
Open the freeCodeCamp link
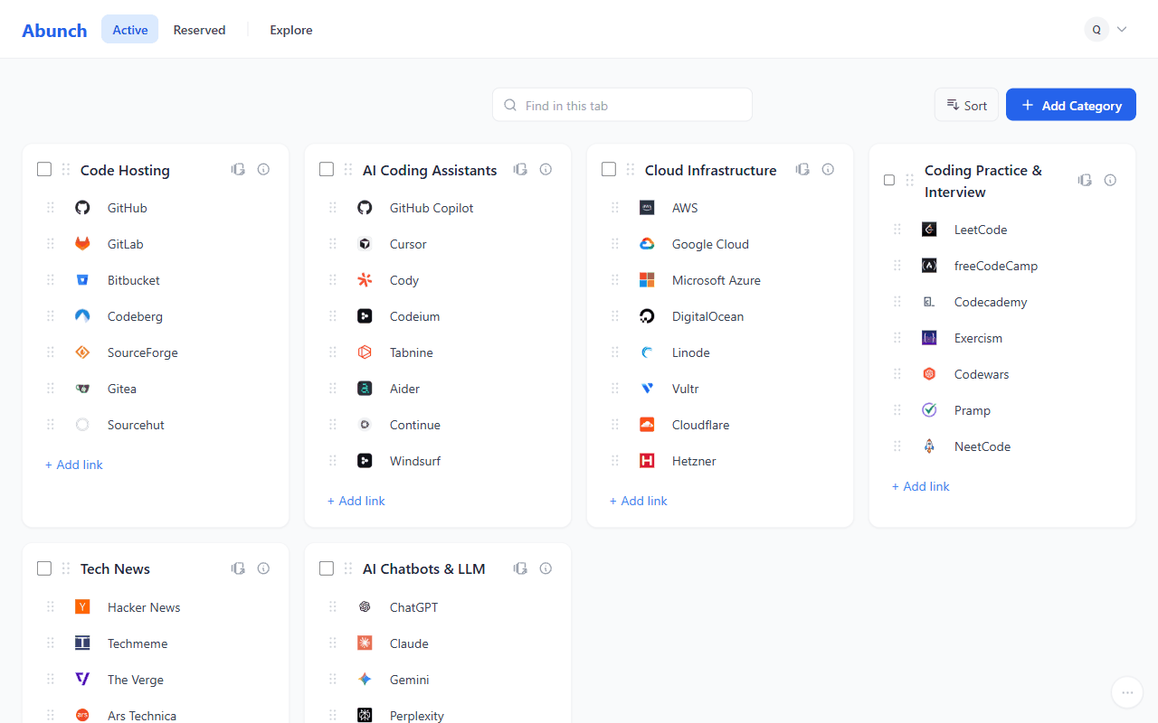[x=996, y=266]
